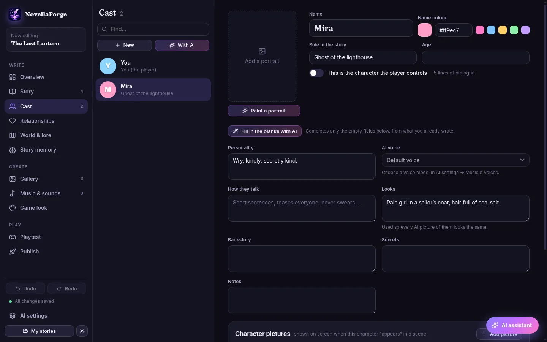Click the Role in the story field
The width and height of the screenshot is (547, 342).
[x=363, y=57]
